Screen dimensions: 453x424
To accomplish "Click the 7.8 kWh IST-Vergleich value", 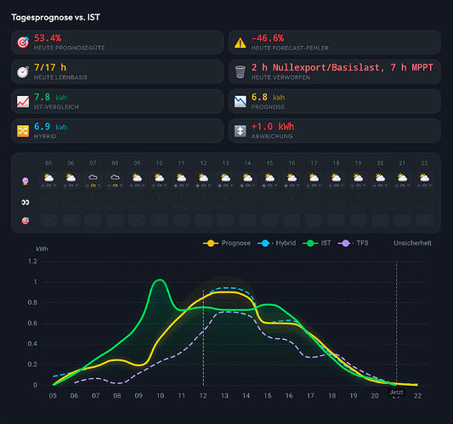I will (50, 98).
